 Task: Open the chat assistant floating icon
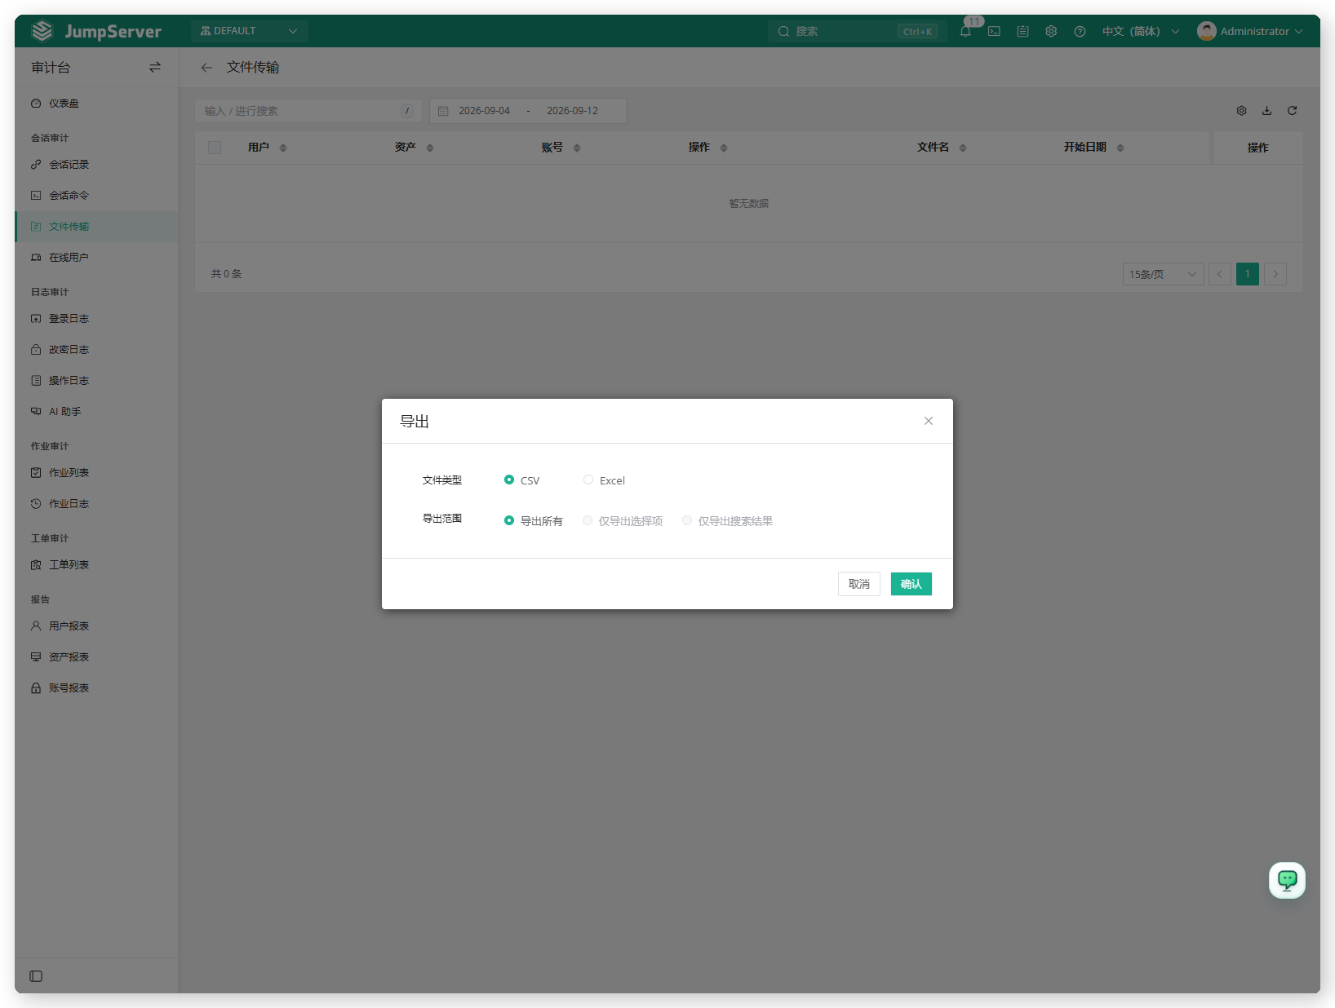[1287, 880]
